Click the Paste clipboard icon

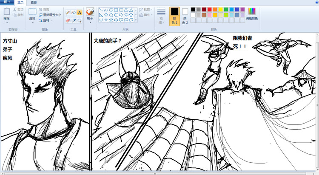pyautogui.click(x=6, y=11)
